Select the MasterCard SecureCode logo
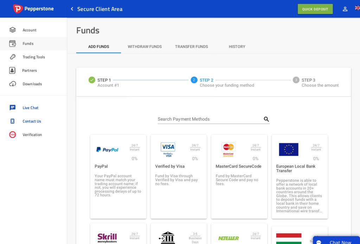The image size is (360, 244). (229, 150)
